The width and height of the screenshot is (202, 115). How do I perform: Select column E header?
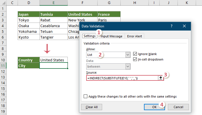(x=53, y=3)
